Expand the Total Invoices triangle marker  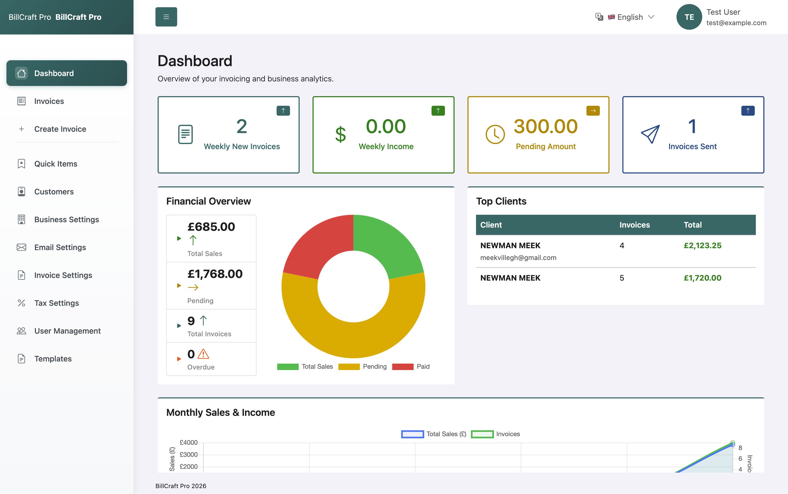click(179, 326)
